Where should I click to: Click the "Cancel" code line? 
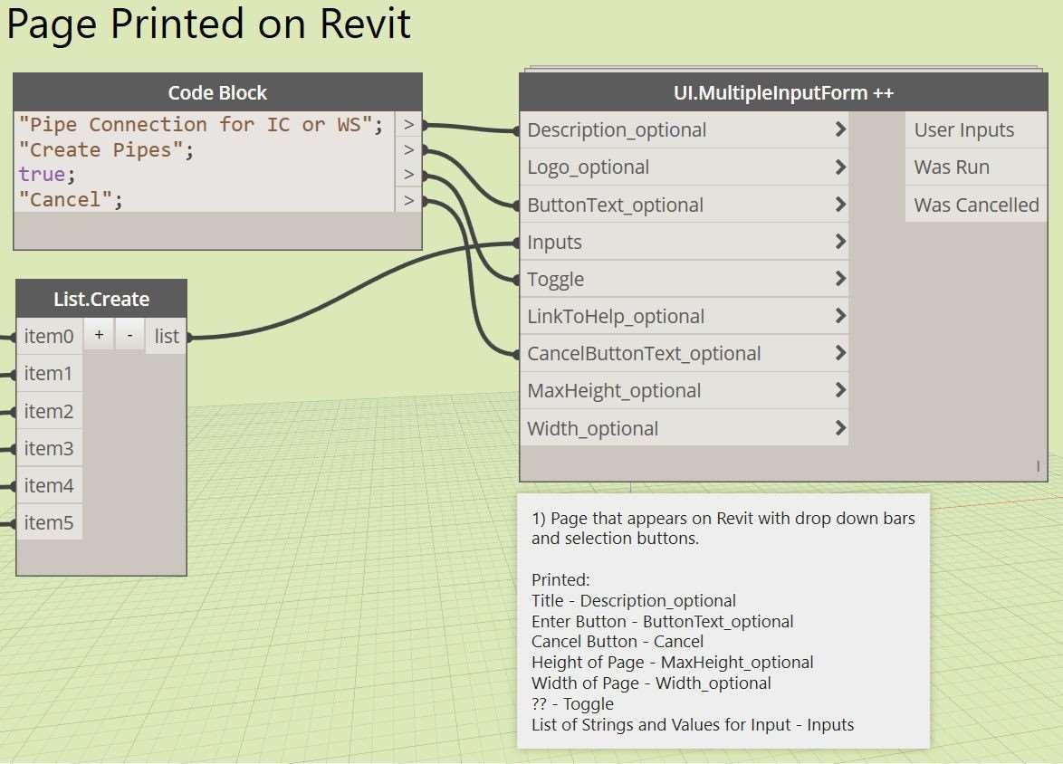point(71,200)
